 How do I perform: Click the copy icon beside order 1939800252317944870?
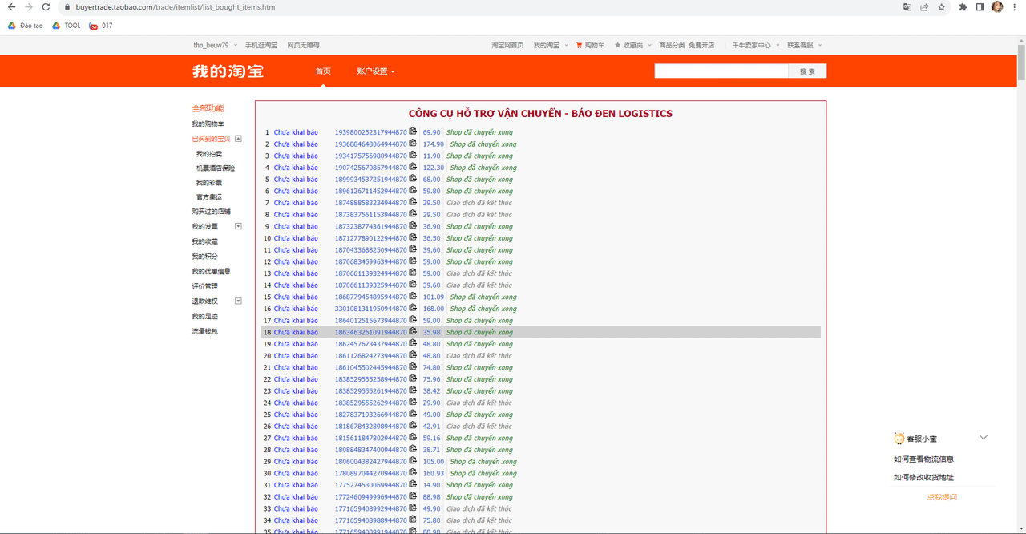413,131
